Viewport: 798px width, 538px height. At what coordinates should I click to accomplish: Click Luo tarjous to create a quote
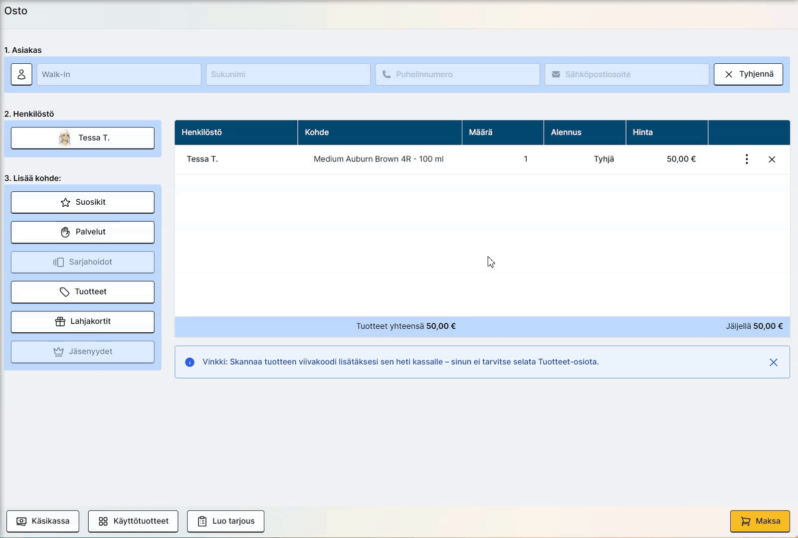coord(225,521)
